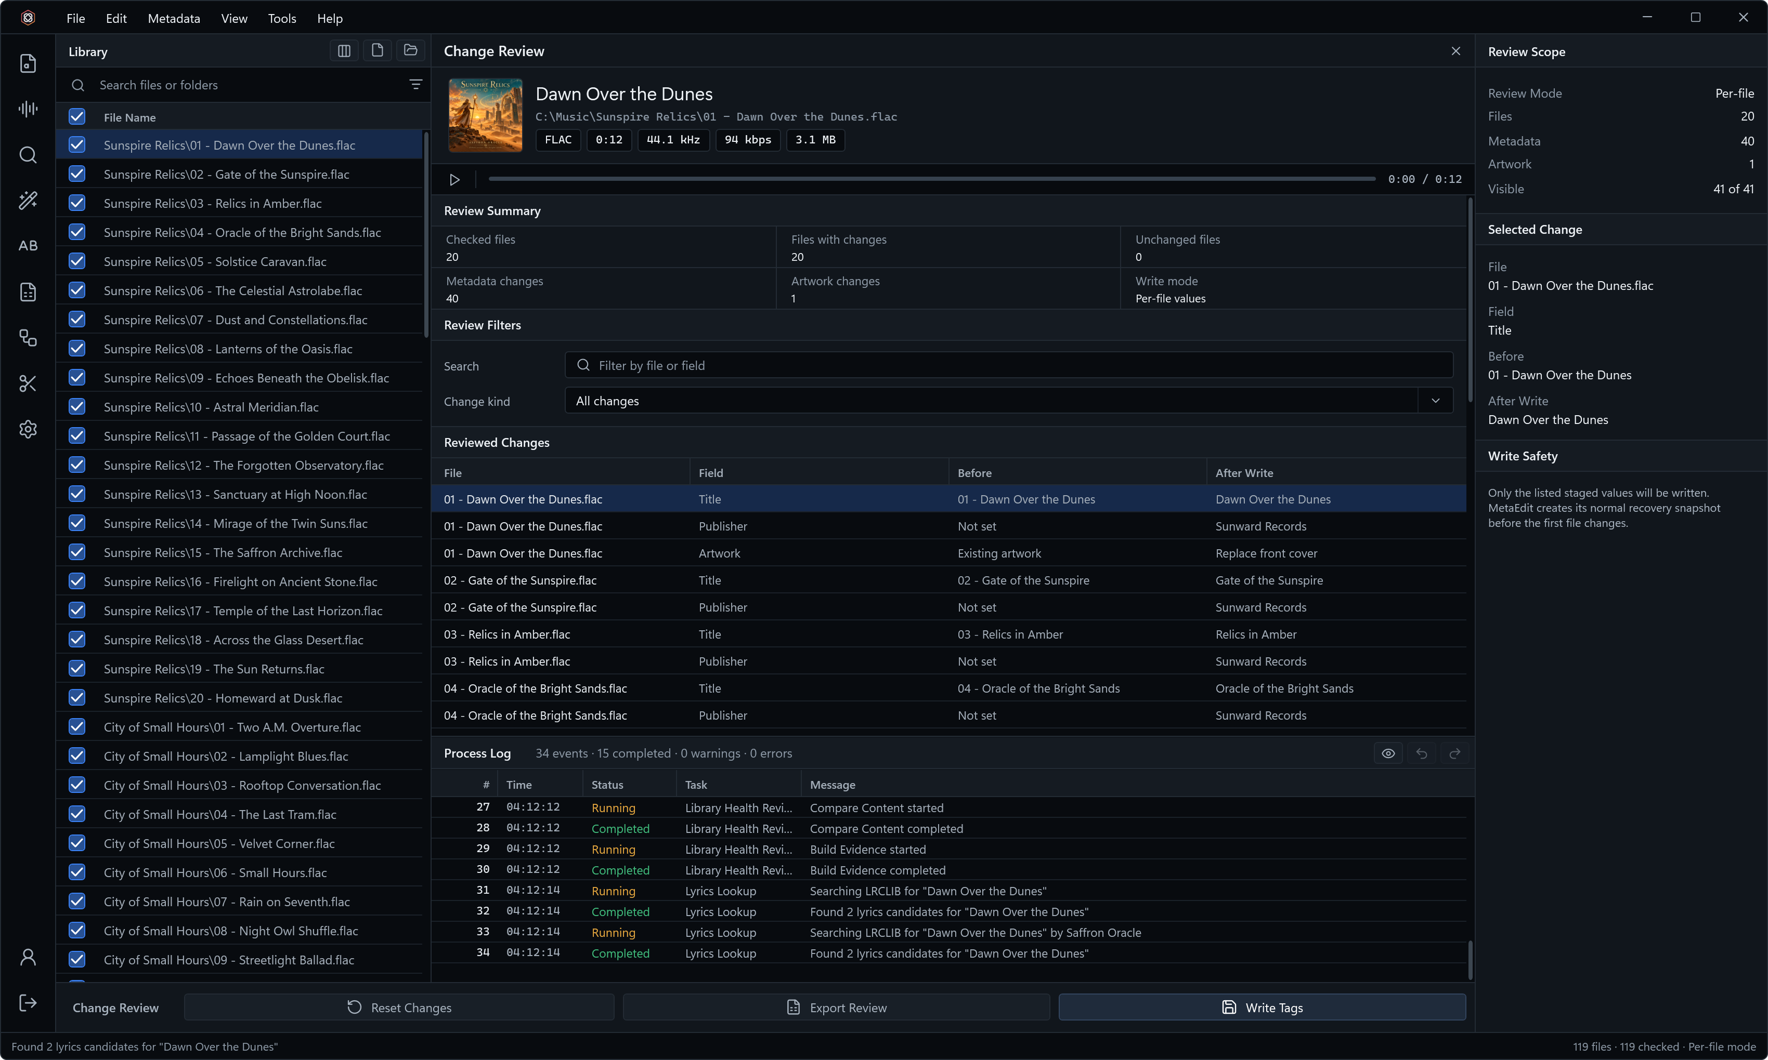Open the AB compare sidebar icon
Viewport: 1768px width, 1060px height.
(x=28, y=246)
